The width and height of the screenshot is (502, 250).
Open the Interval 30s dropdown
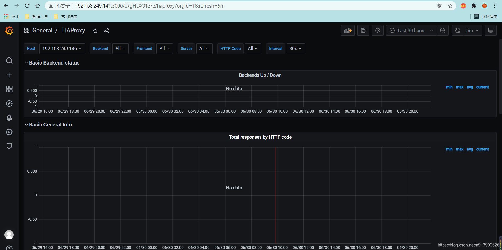point(296,49)
